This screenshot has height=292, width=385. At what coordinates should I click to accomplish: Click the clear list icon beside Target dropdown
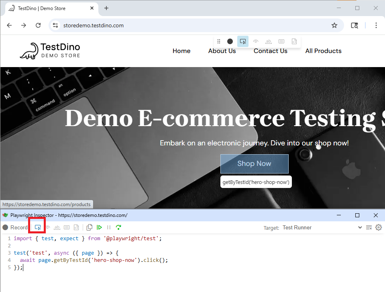369,227
